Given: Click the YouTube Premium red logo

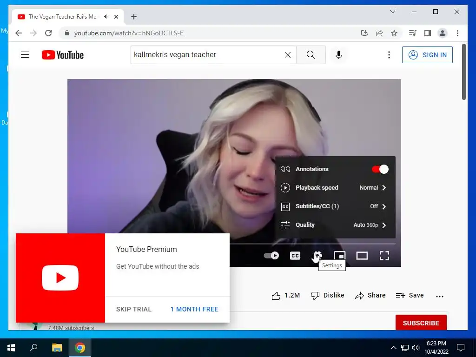Looking at the screenshot, I should click(x=60, y=278).
